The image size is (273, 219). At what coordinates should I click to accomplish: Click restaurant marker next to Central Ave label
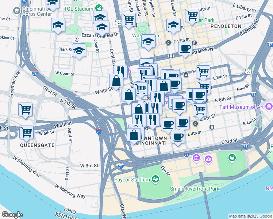120,70
